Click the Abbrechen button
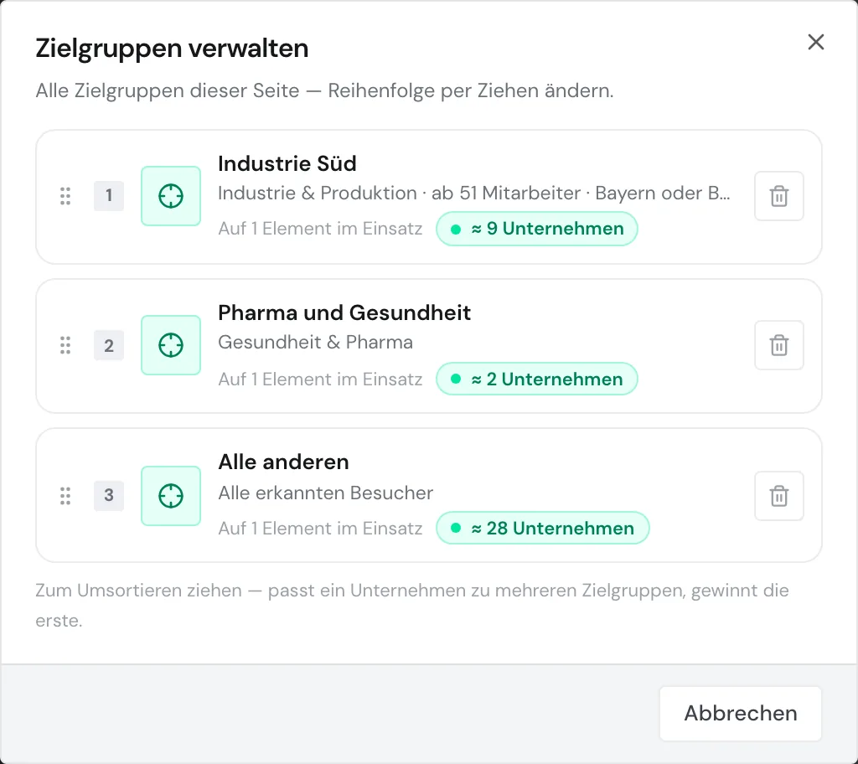Viewport: 858px width, 764px height. tap(741, 714)
